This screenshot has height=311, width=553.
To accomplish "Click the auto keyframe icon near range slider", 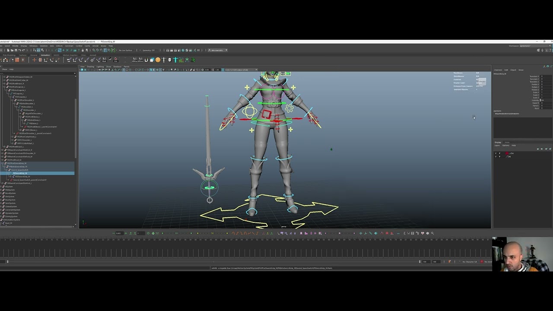I will pos(449,262).
